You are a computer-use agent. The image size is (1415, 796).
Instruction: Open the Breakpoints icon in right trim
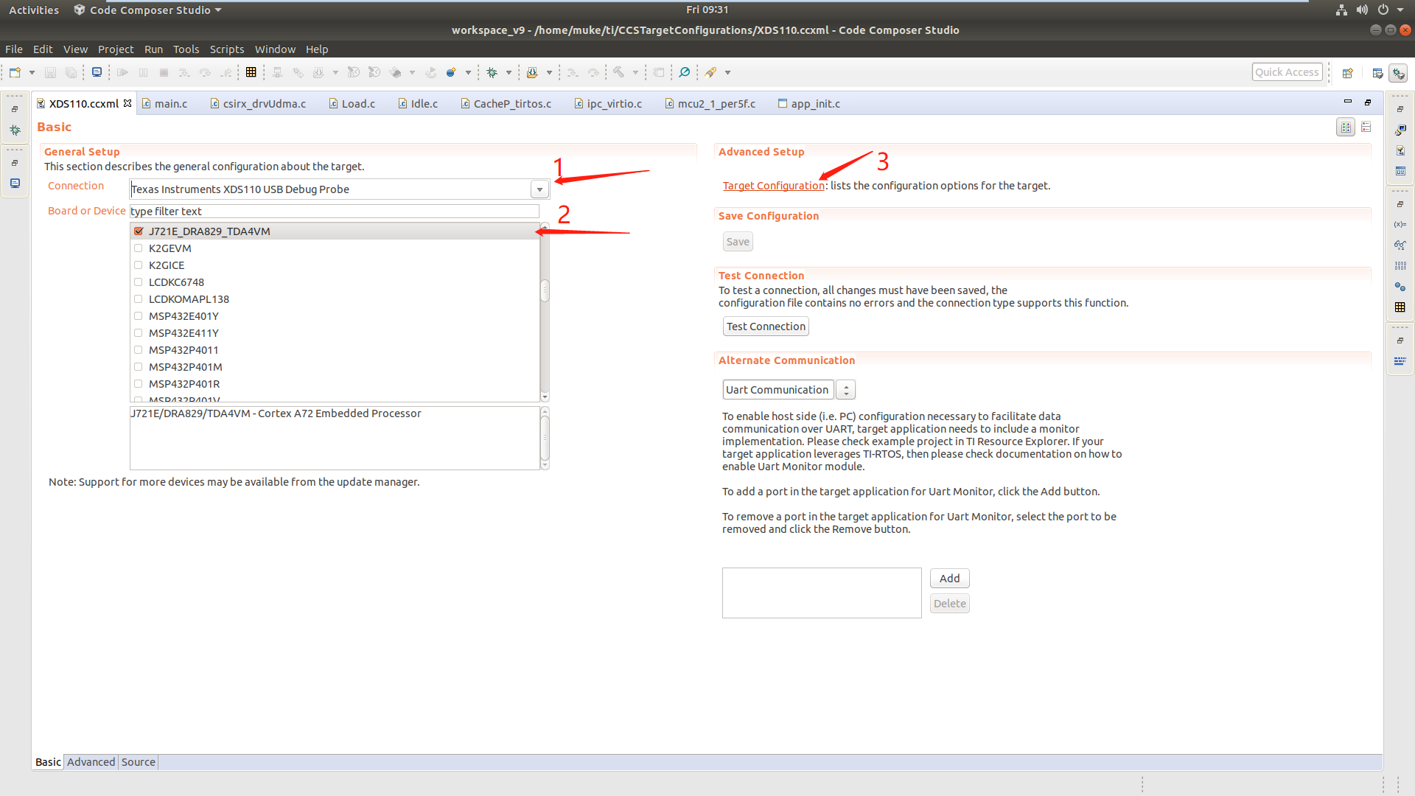coord(1400,286)
